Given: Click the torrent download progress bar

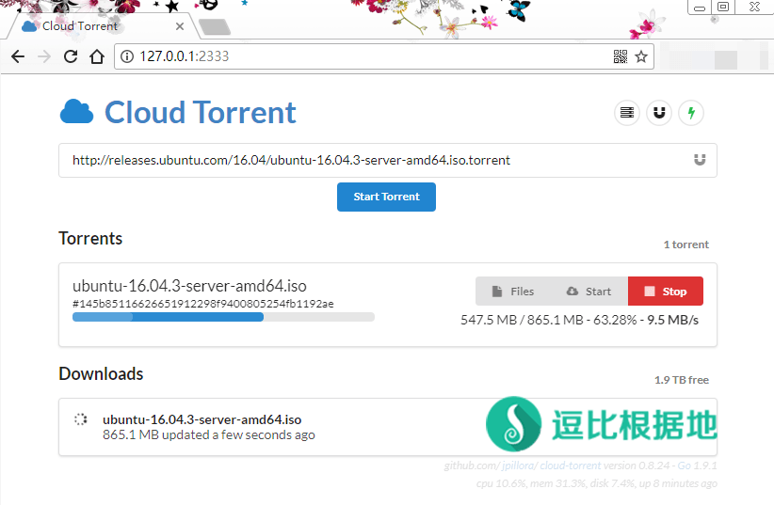Looking at the screenshot, I should point(223,317).
